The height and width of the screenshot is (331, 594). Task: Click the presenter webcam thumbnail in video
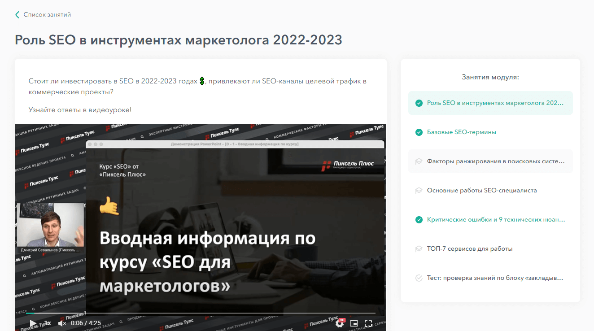coord(50,224)
